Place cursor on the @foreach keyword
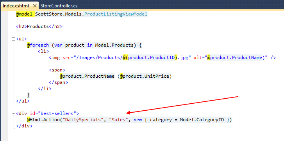Image resolution: width=284 pixels, height=141 pixels. click(x=38, y=45)
